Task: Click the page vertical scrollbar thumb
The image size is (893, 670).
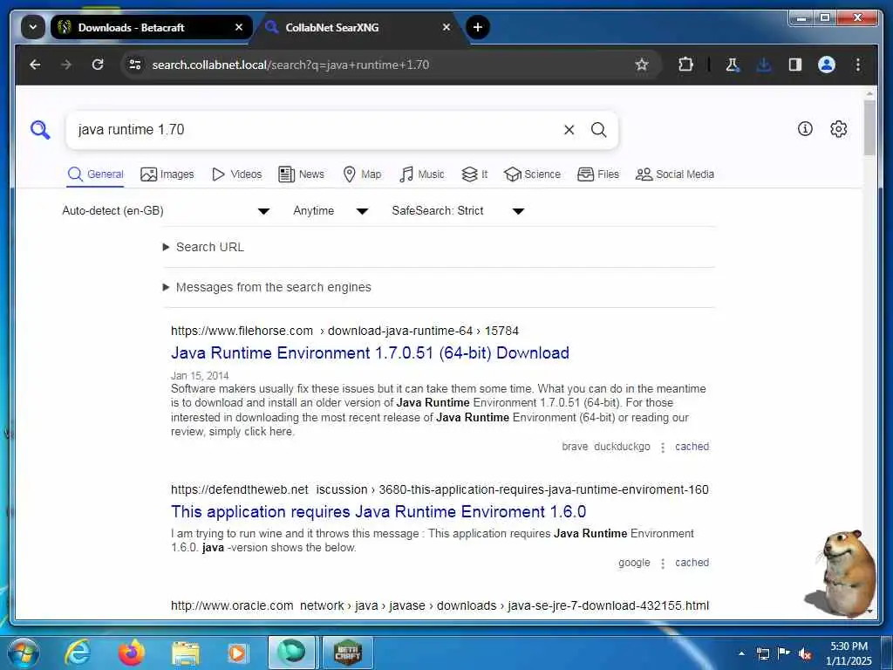Action: pyautogui.click(x=869, y=127)
